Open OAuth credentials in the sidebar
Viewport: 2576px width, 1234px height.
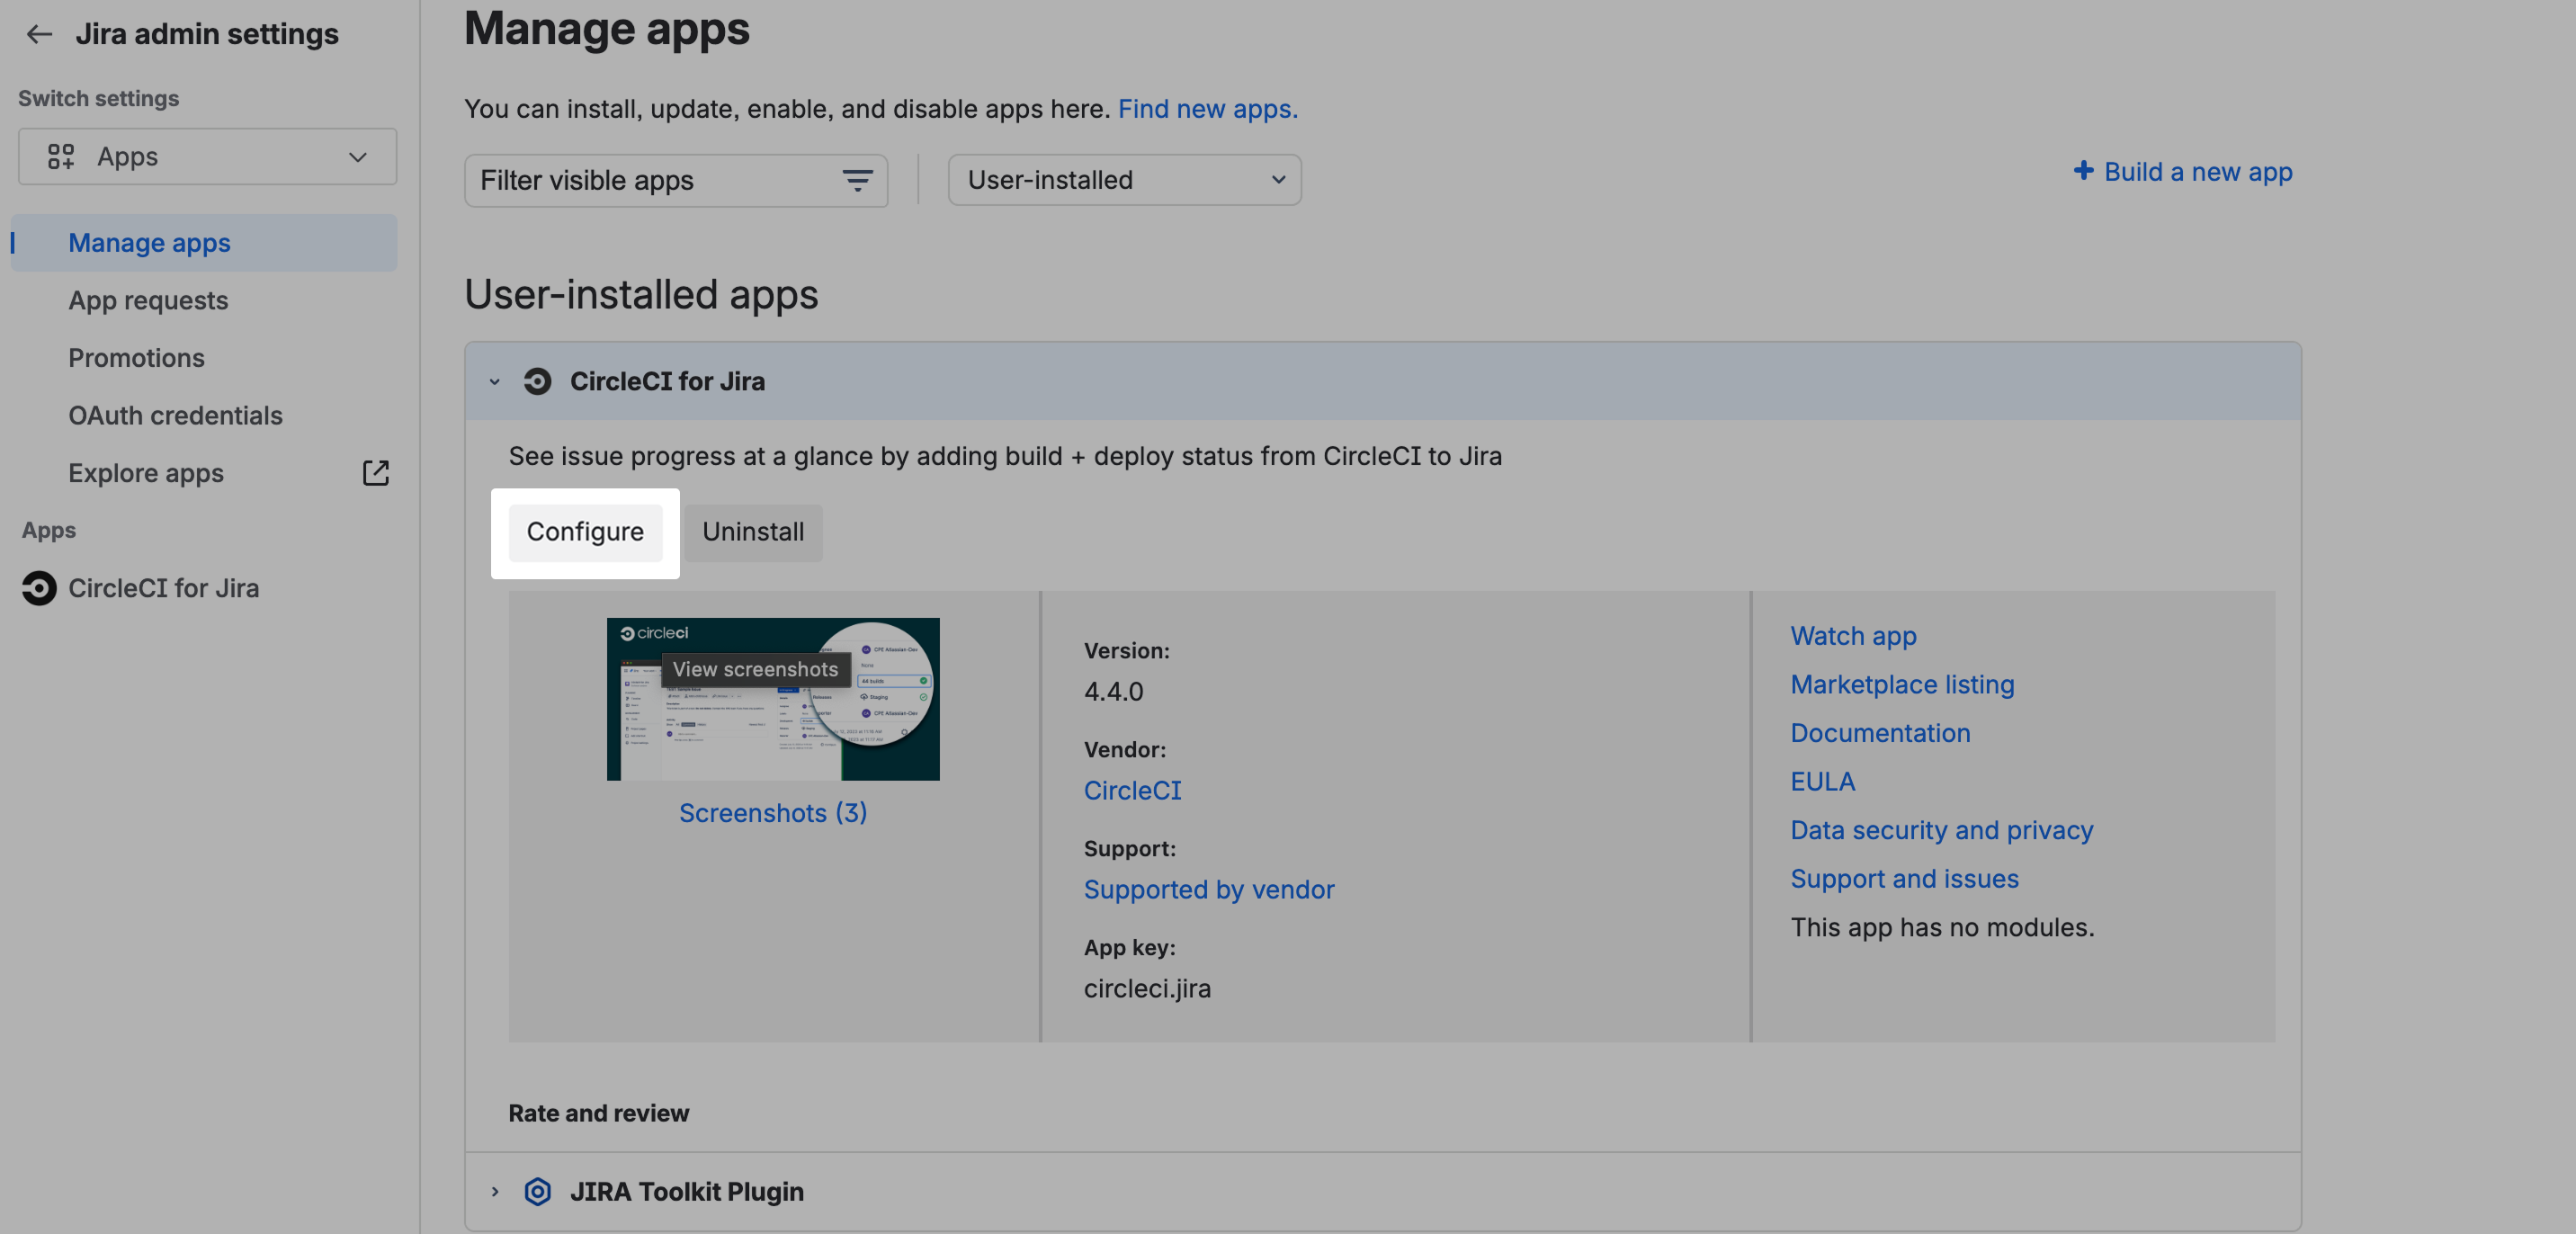click(175, 415)
